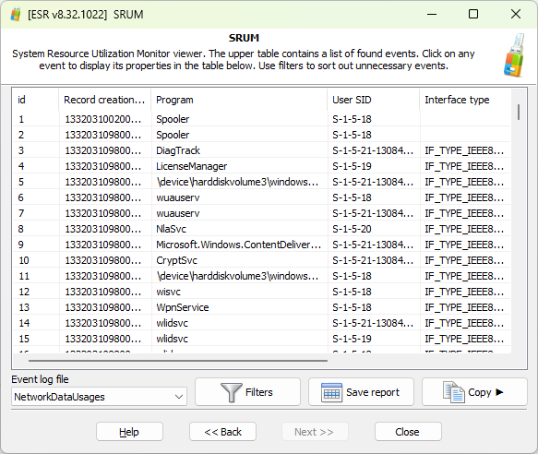Click the Record creation column header
The image size is (538, 454).
[x=104, y=100]
